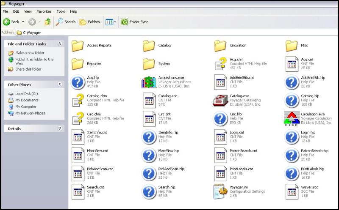Go to My Computer
Screen dimensions: 339x210
click(26, 107)
